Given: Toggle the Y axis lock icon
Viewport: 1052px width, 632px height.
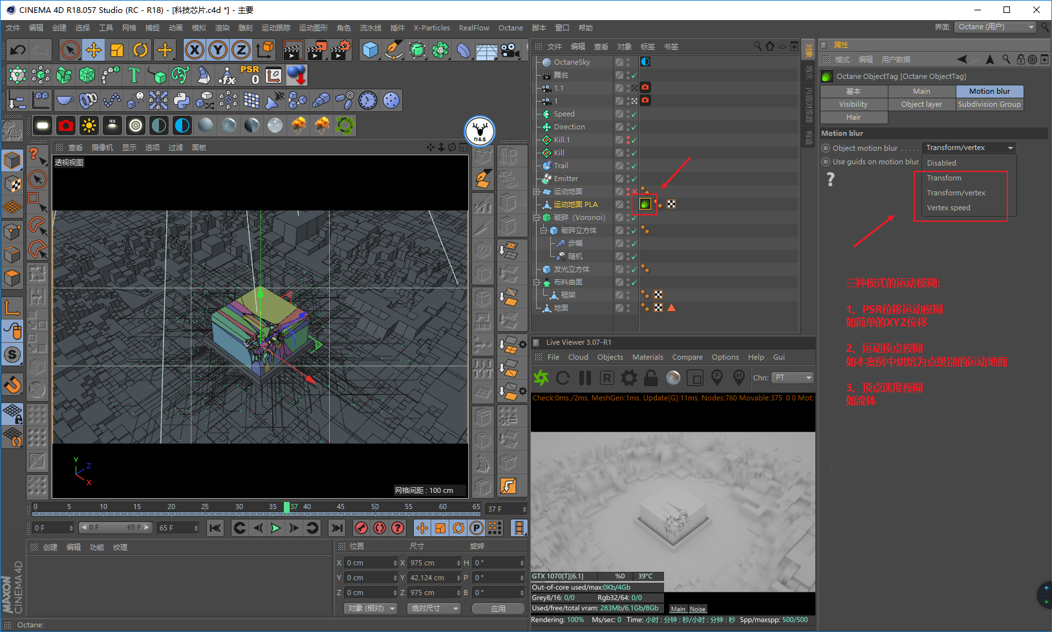Looking at the screenshot, I should coord(218,50).
